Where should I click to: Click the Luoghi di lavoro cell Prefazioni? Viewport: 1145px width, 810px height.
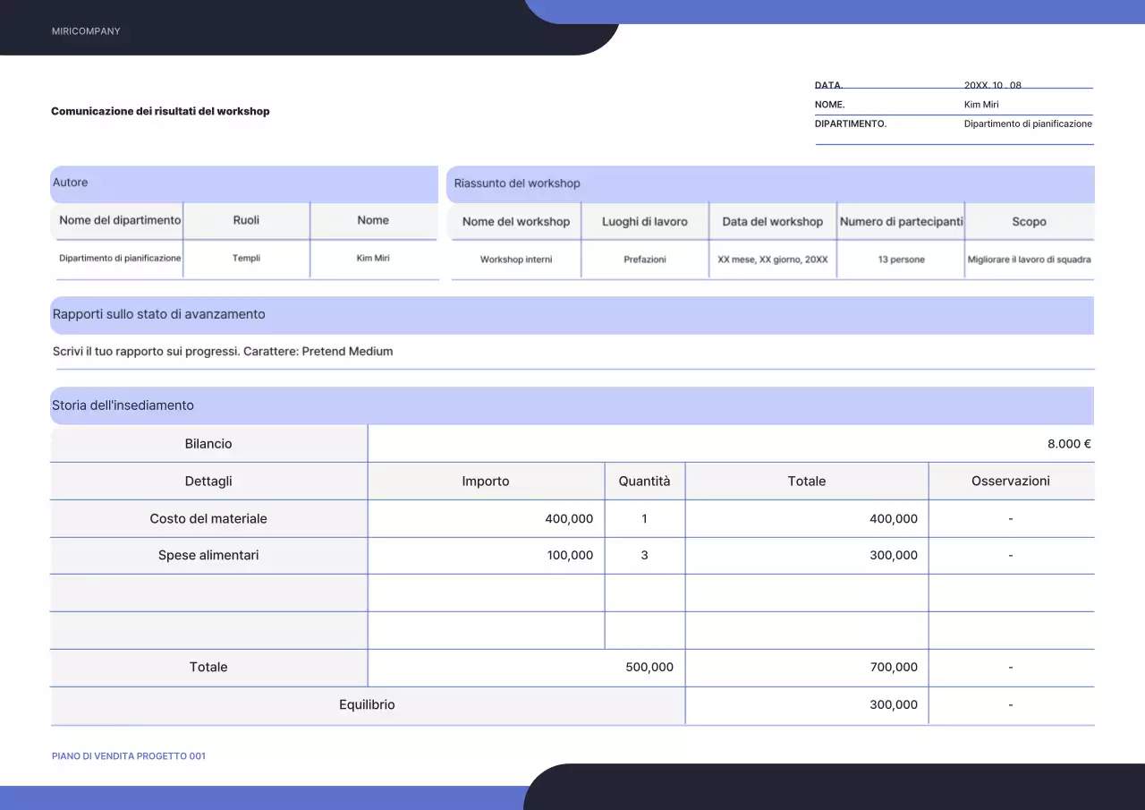(x=644, y=260)
